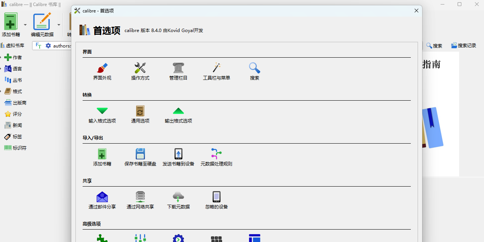Open 保存书籍至硬盘 floppy disk icon

point(140,154)
